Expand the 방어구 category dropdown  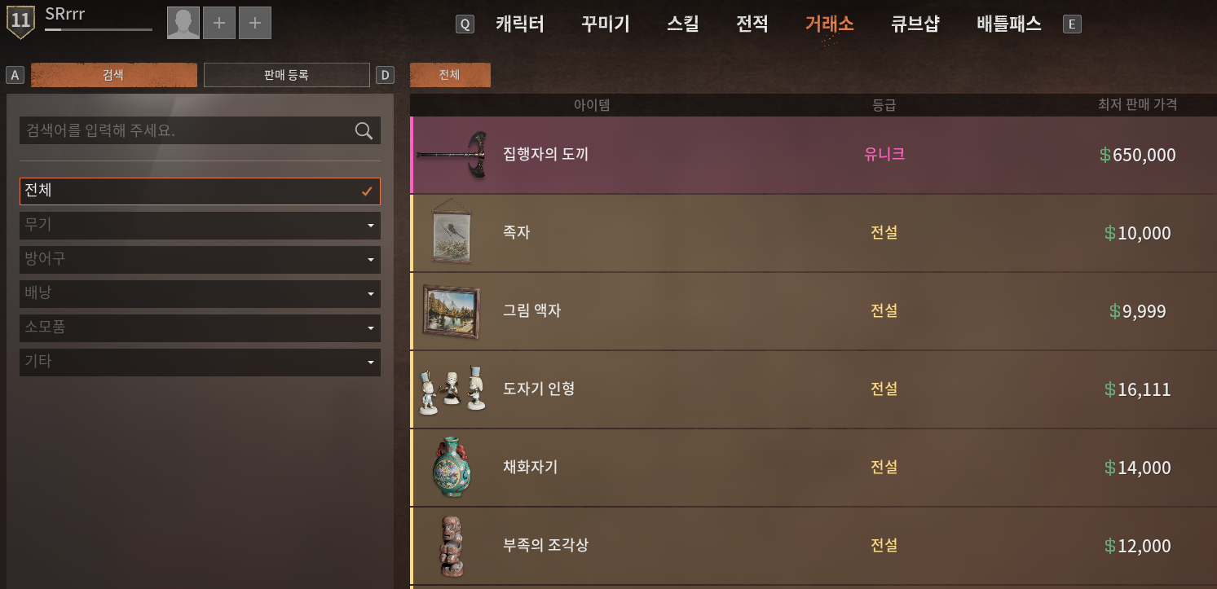200,260
